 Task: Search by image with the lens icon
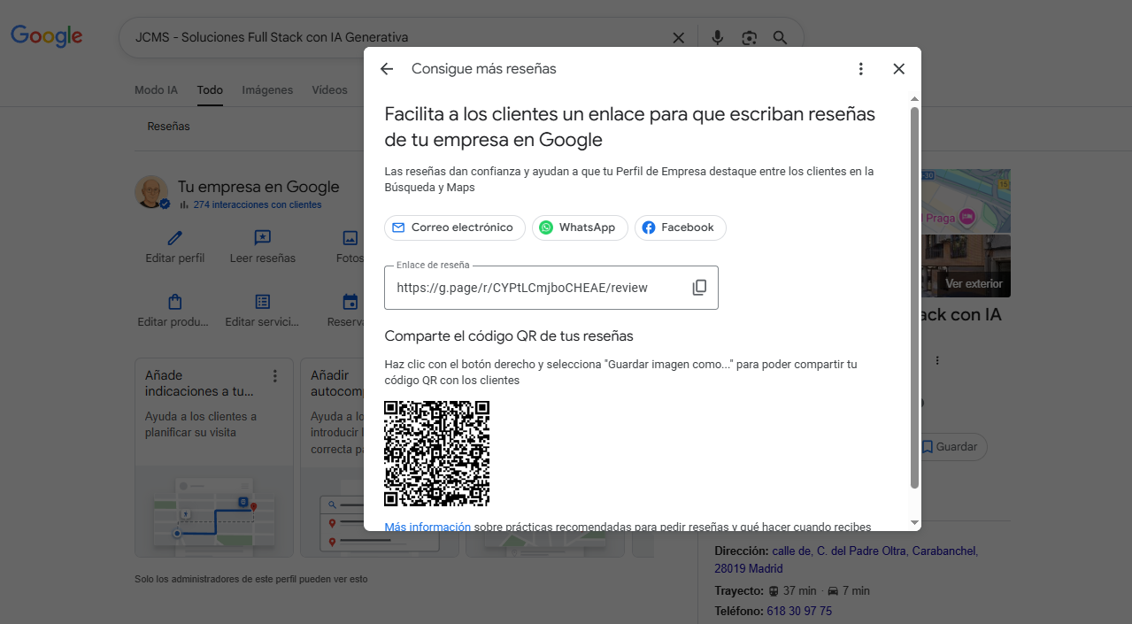749,37
